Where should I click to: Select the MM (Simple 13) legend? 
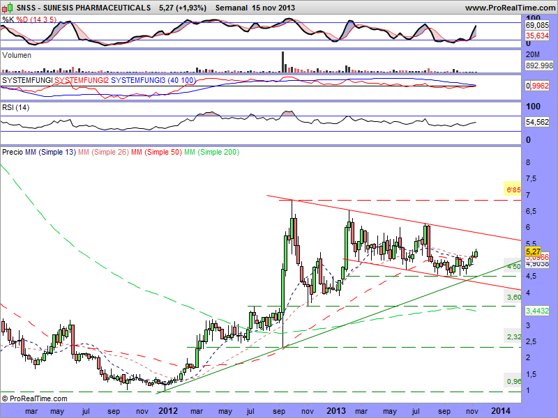tap(50, 152)
